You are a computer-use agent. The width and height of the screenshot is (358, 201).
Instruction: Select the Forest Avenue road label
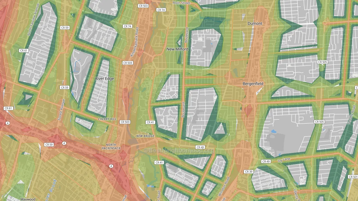(62, 109)
